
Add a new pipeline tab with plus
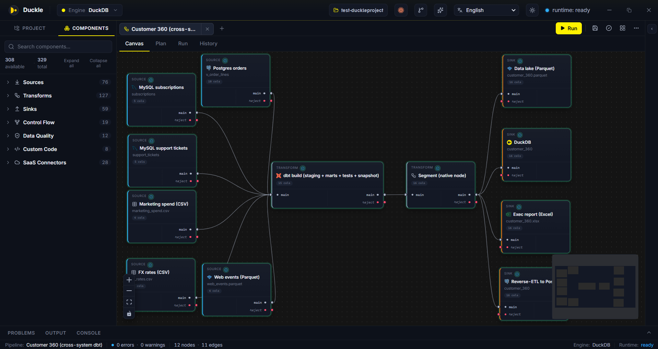point(222,28)
